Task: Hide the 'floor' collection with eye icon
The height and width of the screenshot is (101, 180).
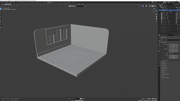Action: coord(179,14)
